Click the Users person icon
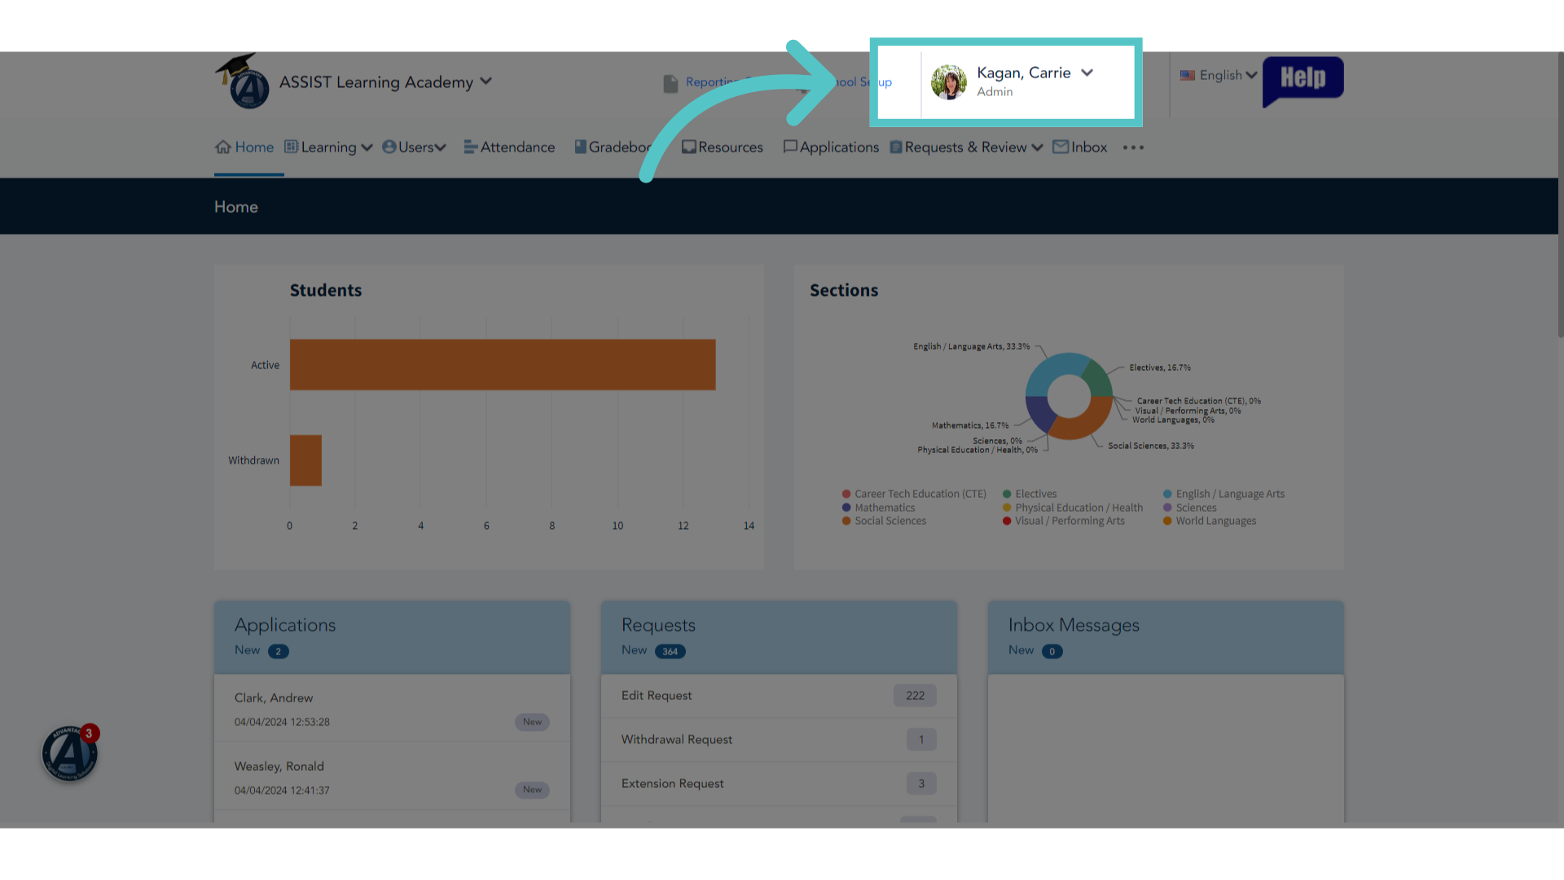The image size is (1564, 880). [389, 147]
